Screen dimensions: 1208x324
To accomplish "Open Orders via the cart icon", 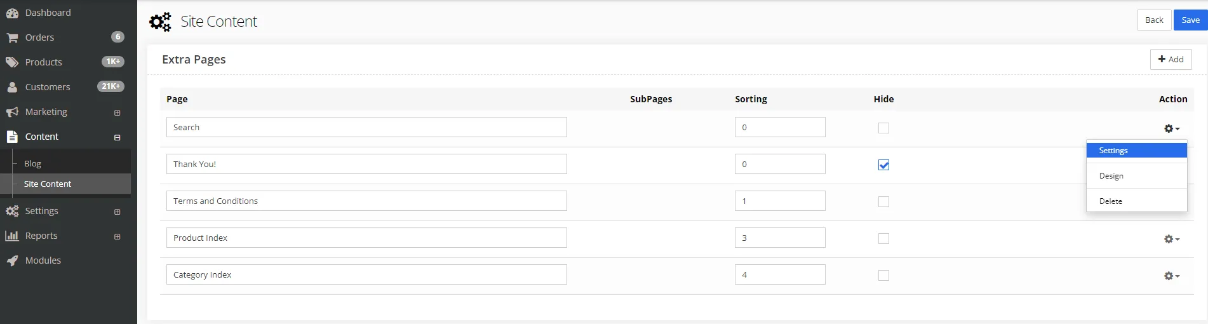I will tap(12, 37).
